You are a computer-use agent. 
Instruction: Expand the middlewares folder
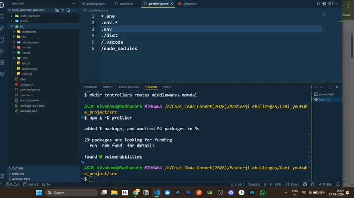(43, 42)
